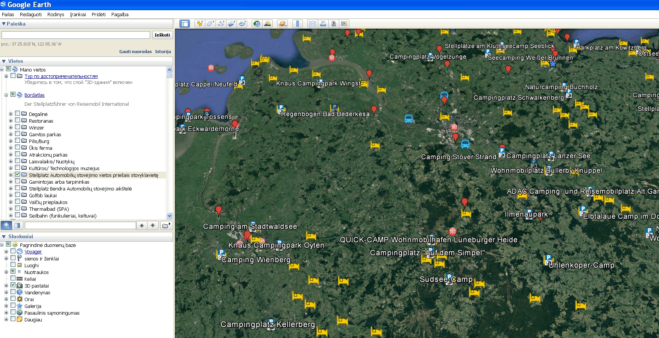Image resolution: width=659 pixels, height=338 pixels.
Task: Move selected place down arrow
Action: (x=153, y=225)
